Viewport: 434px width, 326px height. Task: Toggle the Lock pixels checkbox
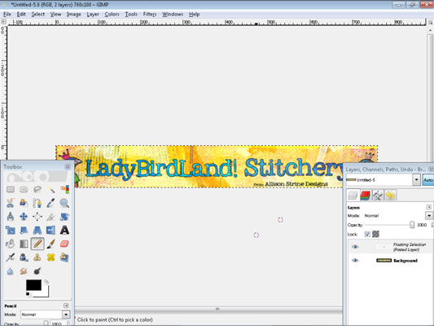[x=367, y=235]
